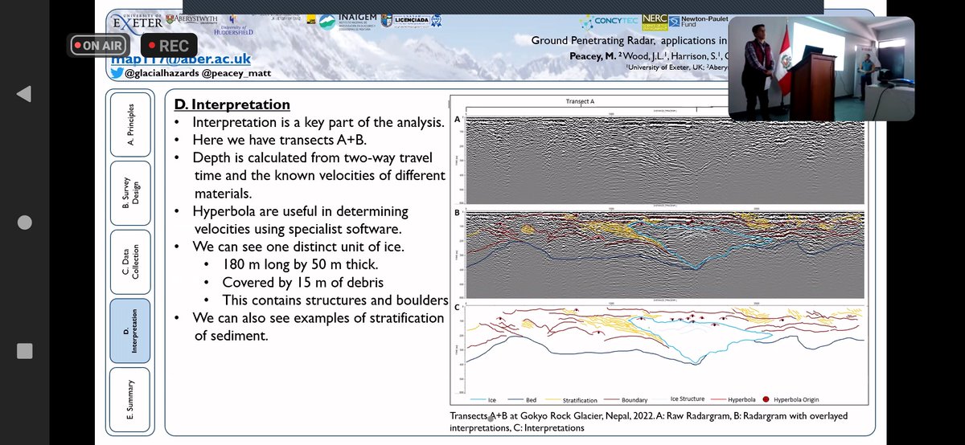Click the REC recording indicator badge

click(167, 46)
